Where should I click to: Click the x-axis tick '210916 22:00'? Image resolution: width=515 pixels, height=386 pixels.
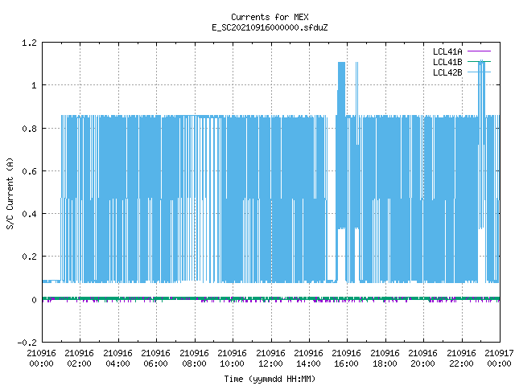[461, 359]
